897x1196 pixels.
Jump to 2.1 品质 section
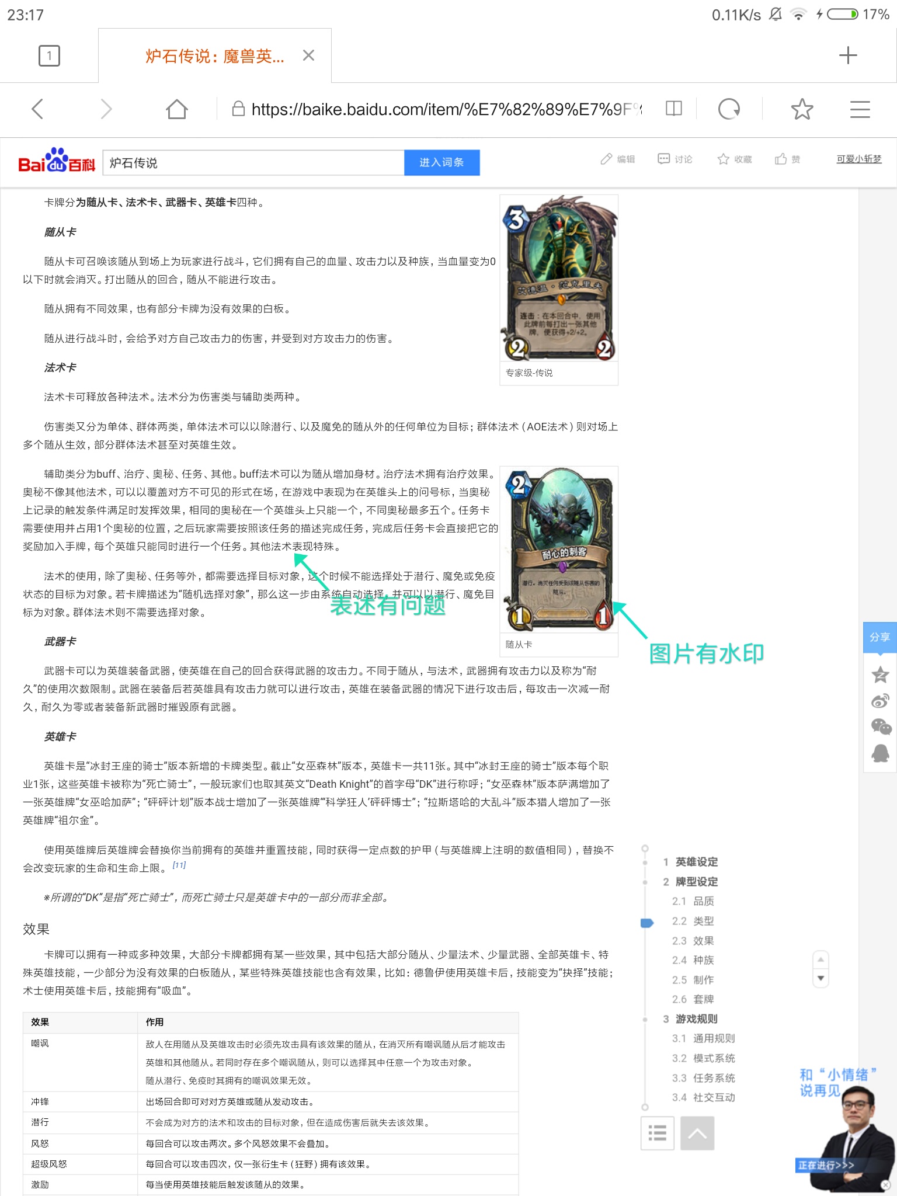693,901
